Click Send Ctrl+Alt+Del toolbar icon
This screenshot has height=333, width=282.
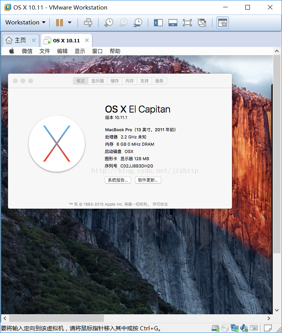[x=88, y=23]
